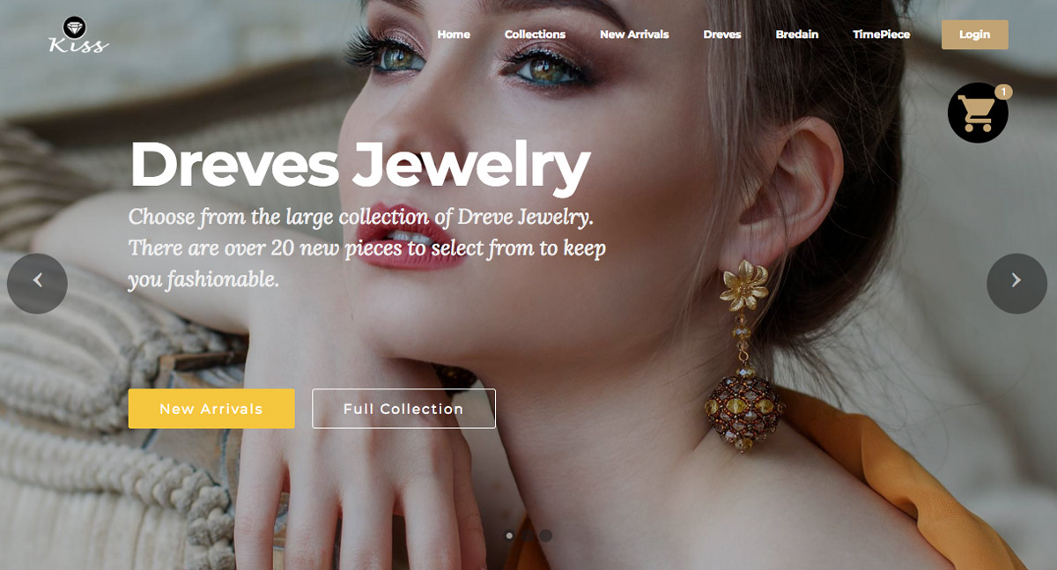
Task: Go to New Arrivals in navigation bar
Action: tap(634, 34)
